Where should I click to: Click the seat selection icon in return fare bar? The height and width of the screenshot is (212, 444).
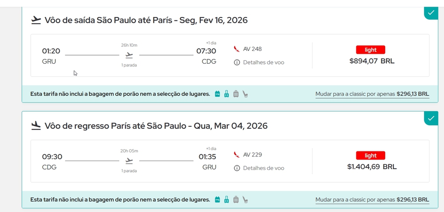click(245, 199)
